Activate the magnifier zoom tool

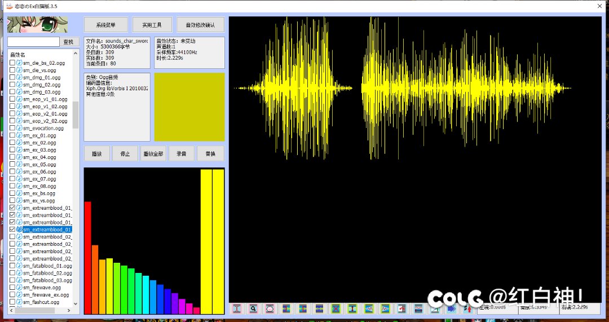(253, 309)
